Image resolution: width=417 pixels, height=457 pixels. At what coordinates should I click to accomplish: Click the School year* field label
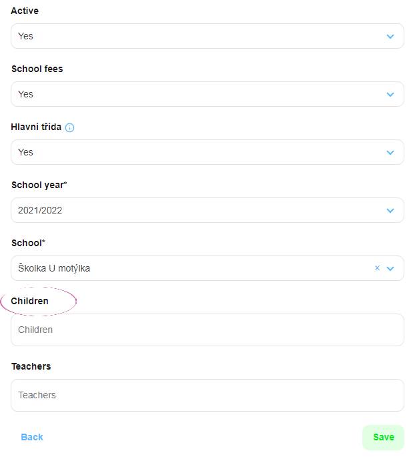point(39,185)
